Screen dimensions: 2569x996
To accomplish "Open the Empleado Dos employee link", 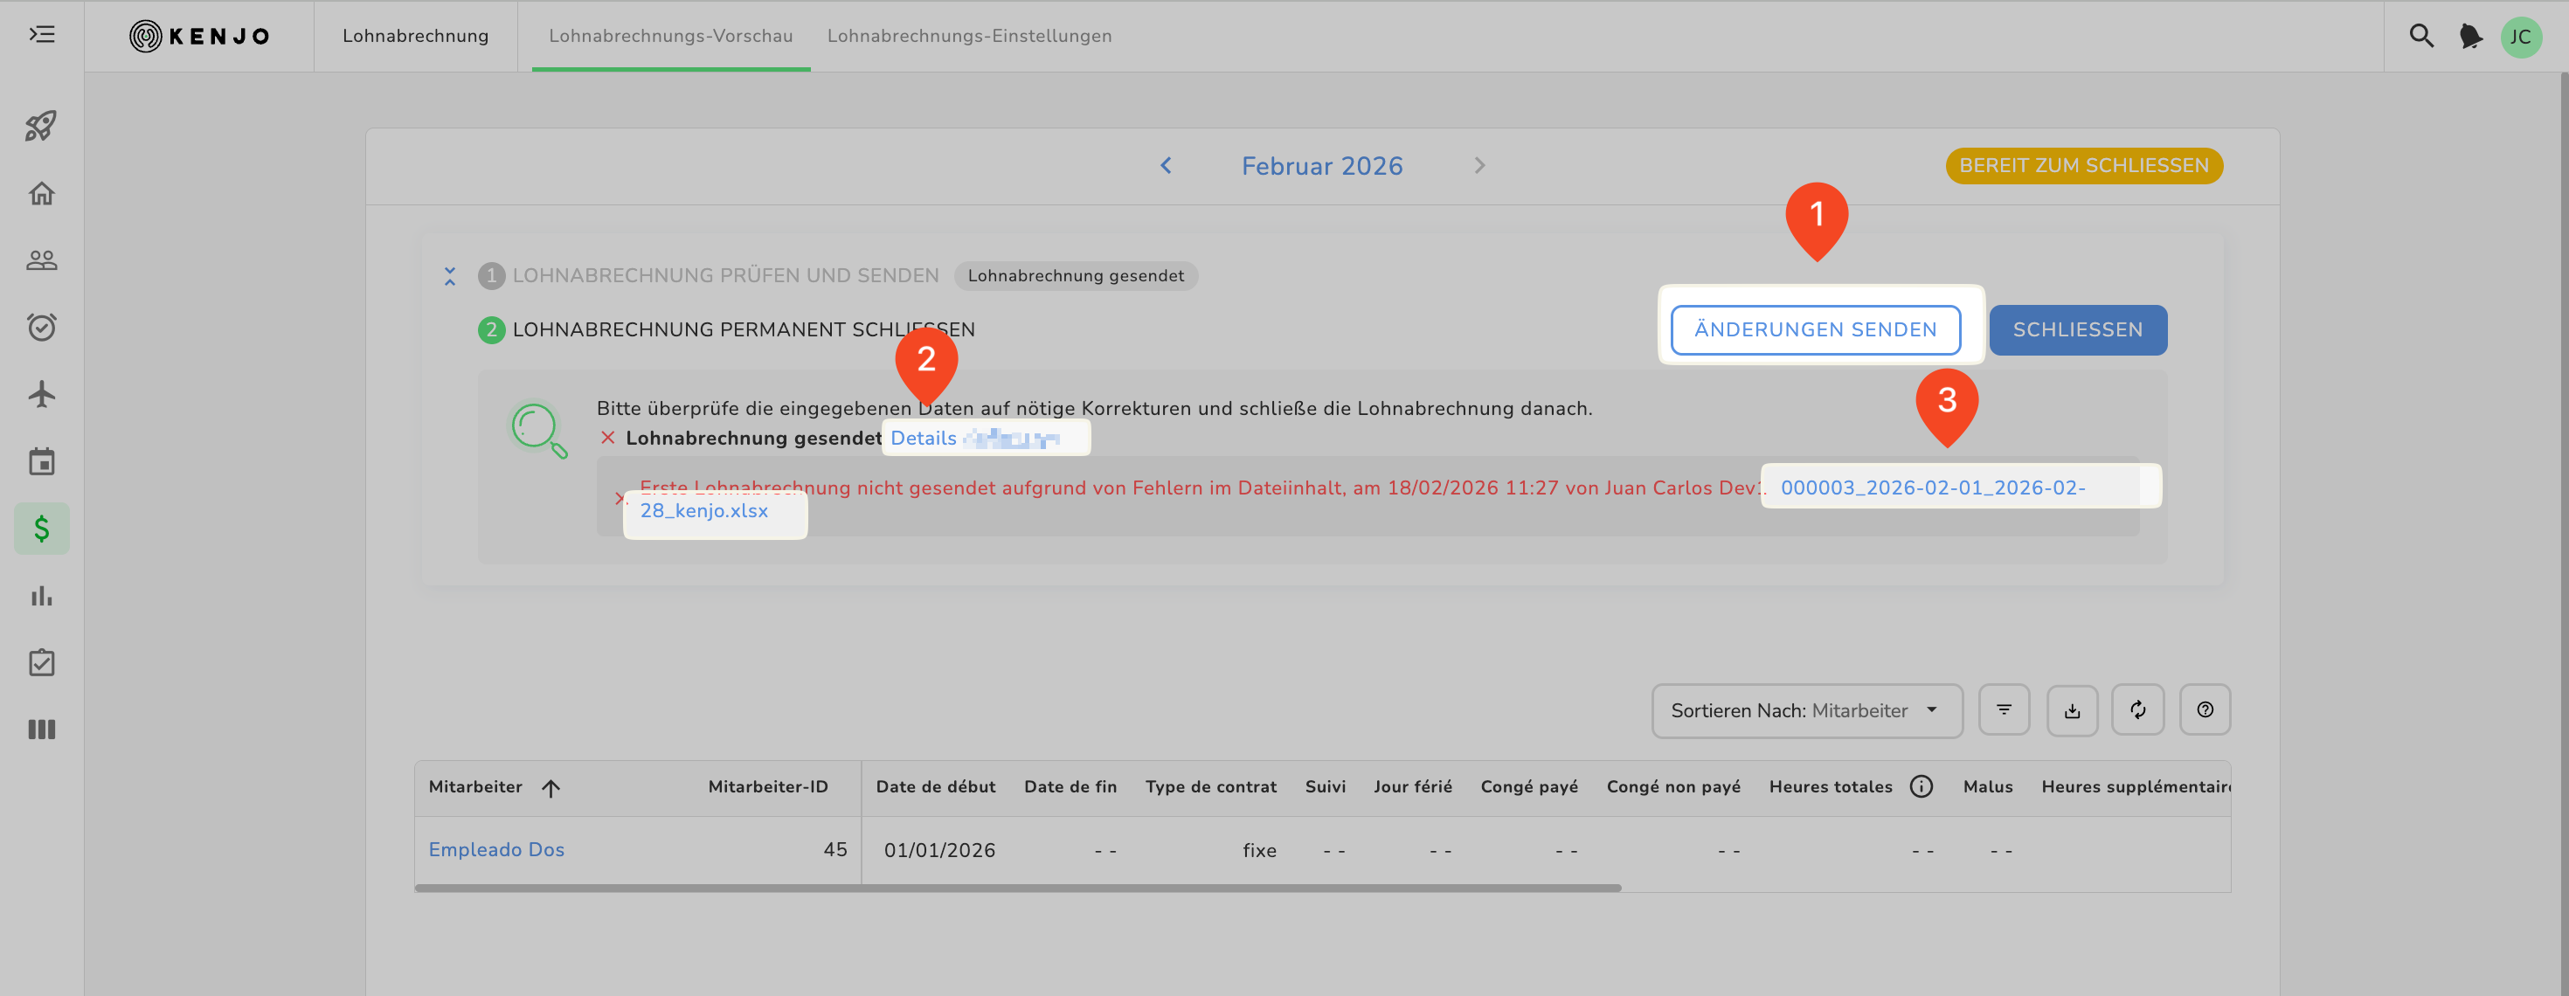I will click(x=495, y=849).
